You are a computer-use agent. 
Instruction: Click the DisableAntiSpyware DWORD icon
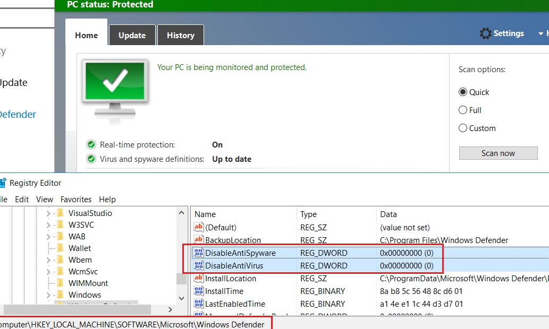click(x=199, y=253)
